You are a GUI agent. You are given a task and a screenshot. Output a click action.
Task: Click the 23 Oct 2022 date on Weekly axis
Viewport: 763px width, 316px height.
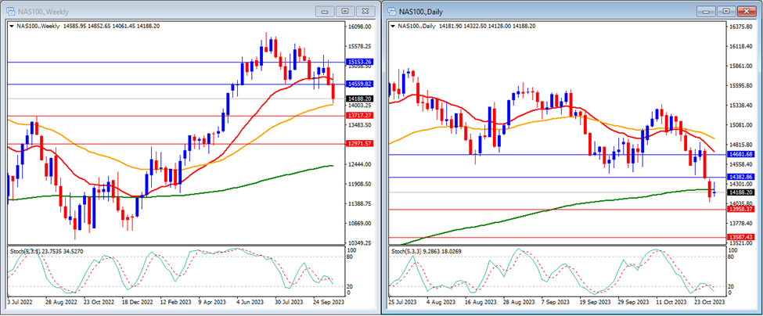(x=99, y=301)
